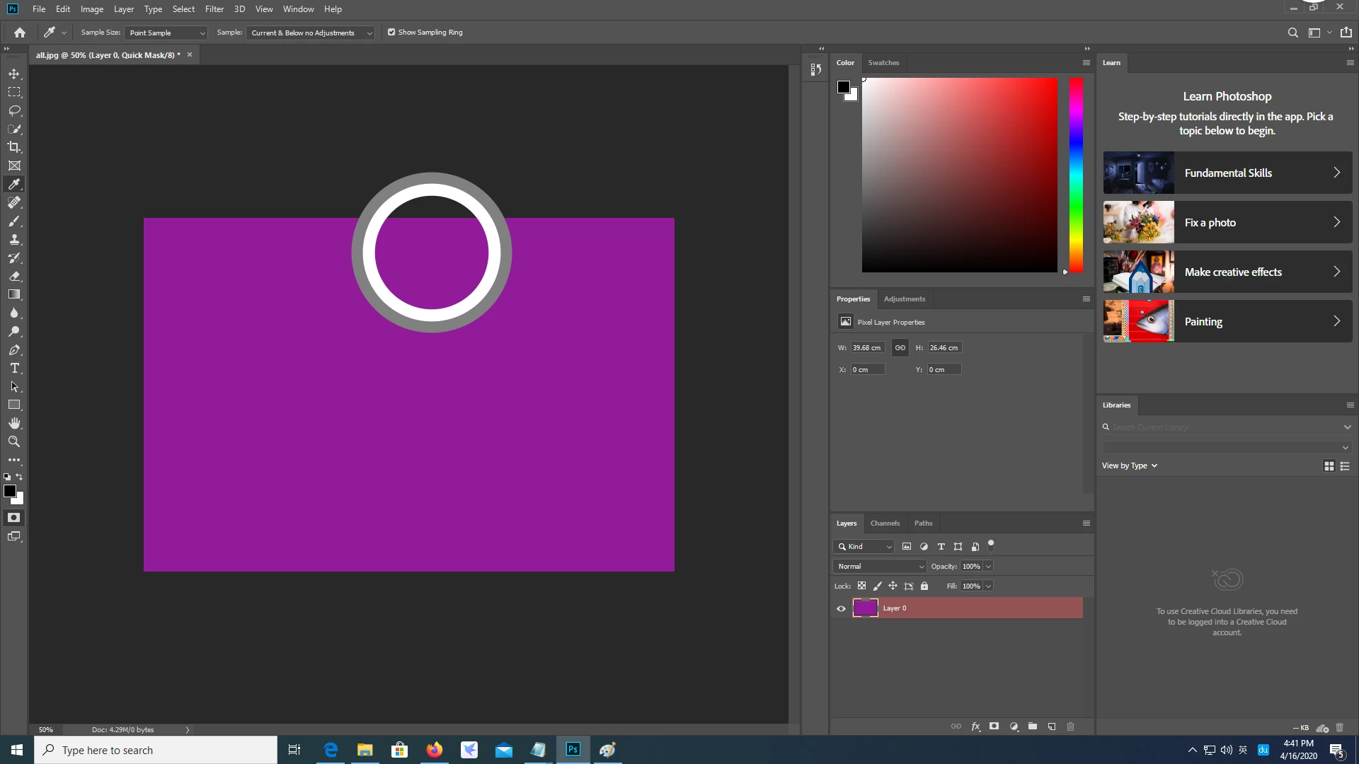Screen dimensions: 1359x764
Task: Select the Eraser tool
Action: [x=14, y=276]
